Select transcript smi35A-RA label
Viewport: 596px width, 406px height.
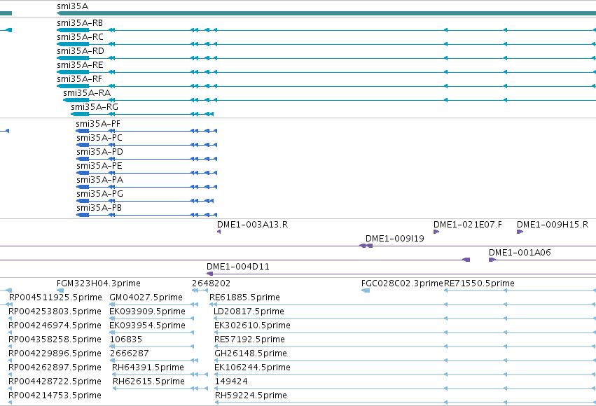[x=87, y=93]
